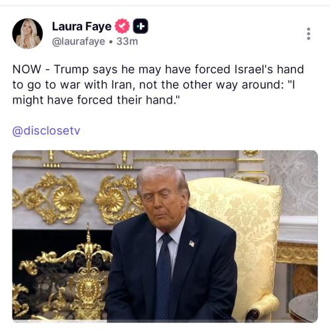Click the round side table at photo edge
Image resolution: width=330 pixels, height=332 pixels.
click(303, 307)
